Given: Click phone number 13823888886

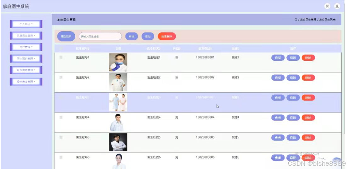Looking at the screenshot, I should (x=205, y=157).
